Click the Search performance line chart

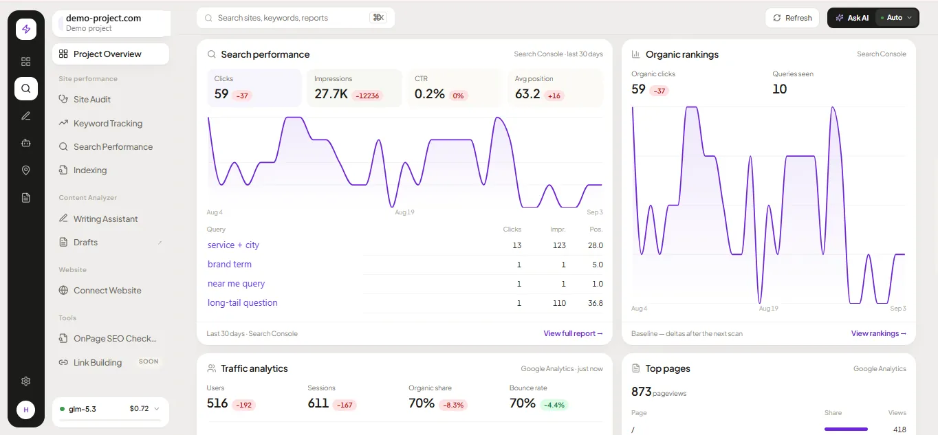click(405, 161)
